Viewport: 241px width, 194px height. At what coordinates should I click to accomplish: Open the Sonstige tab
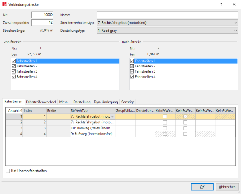click(x=127, y=102)
